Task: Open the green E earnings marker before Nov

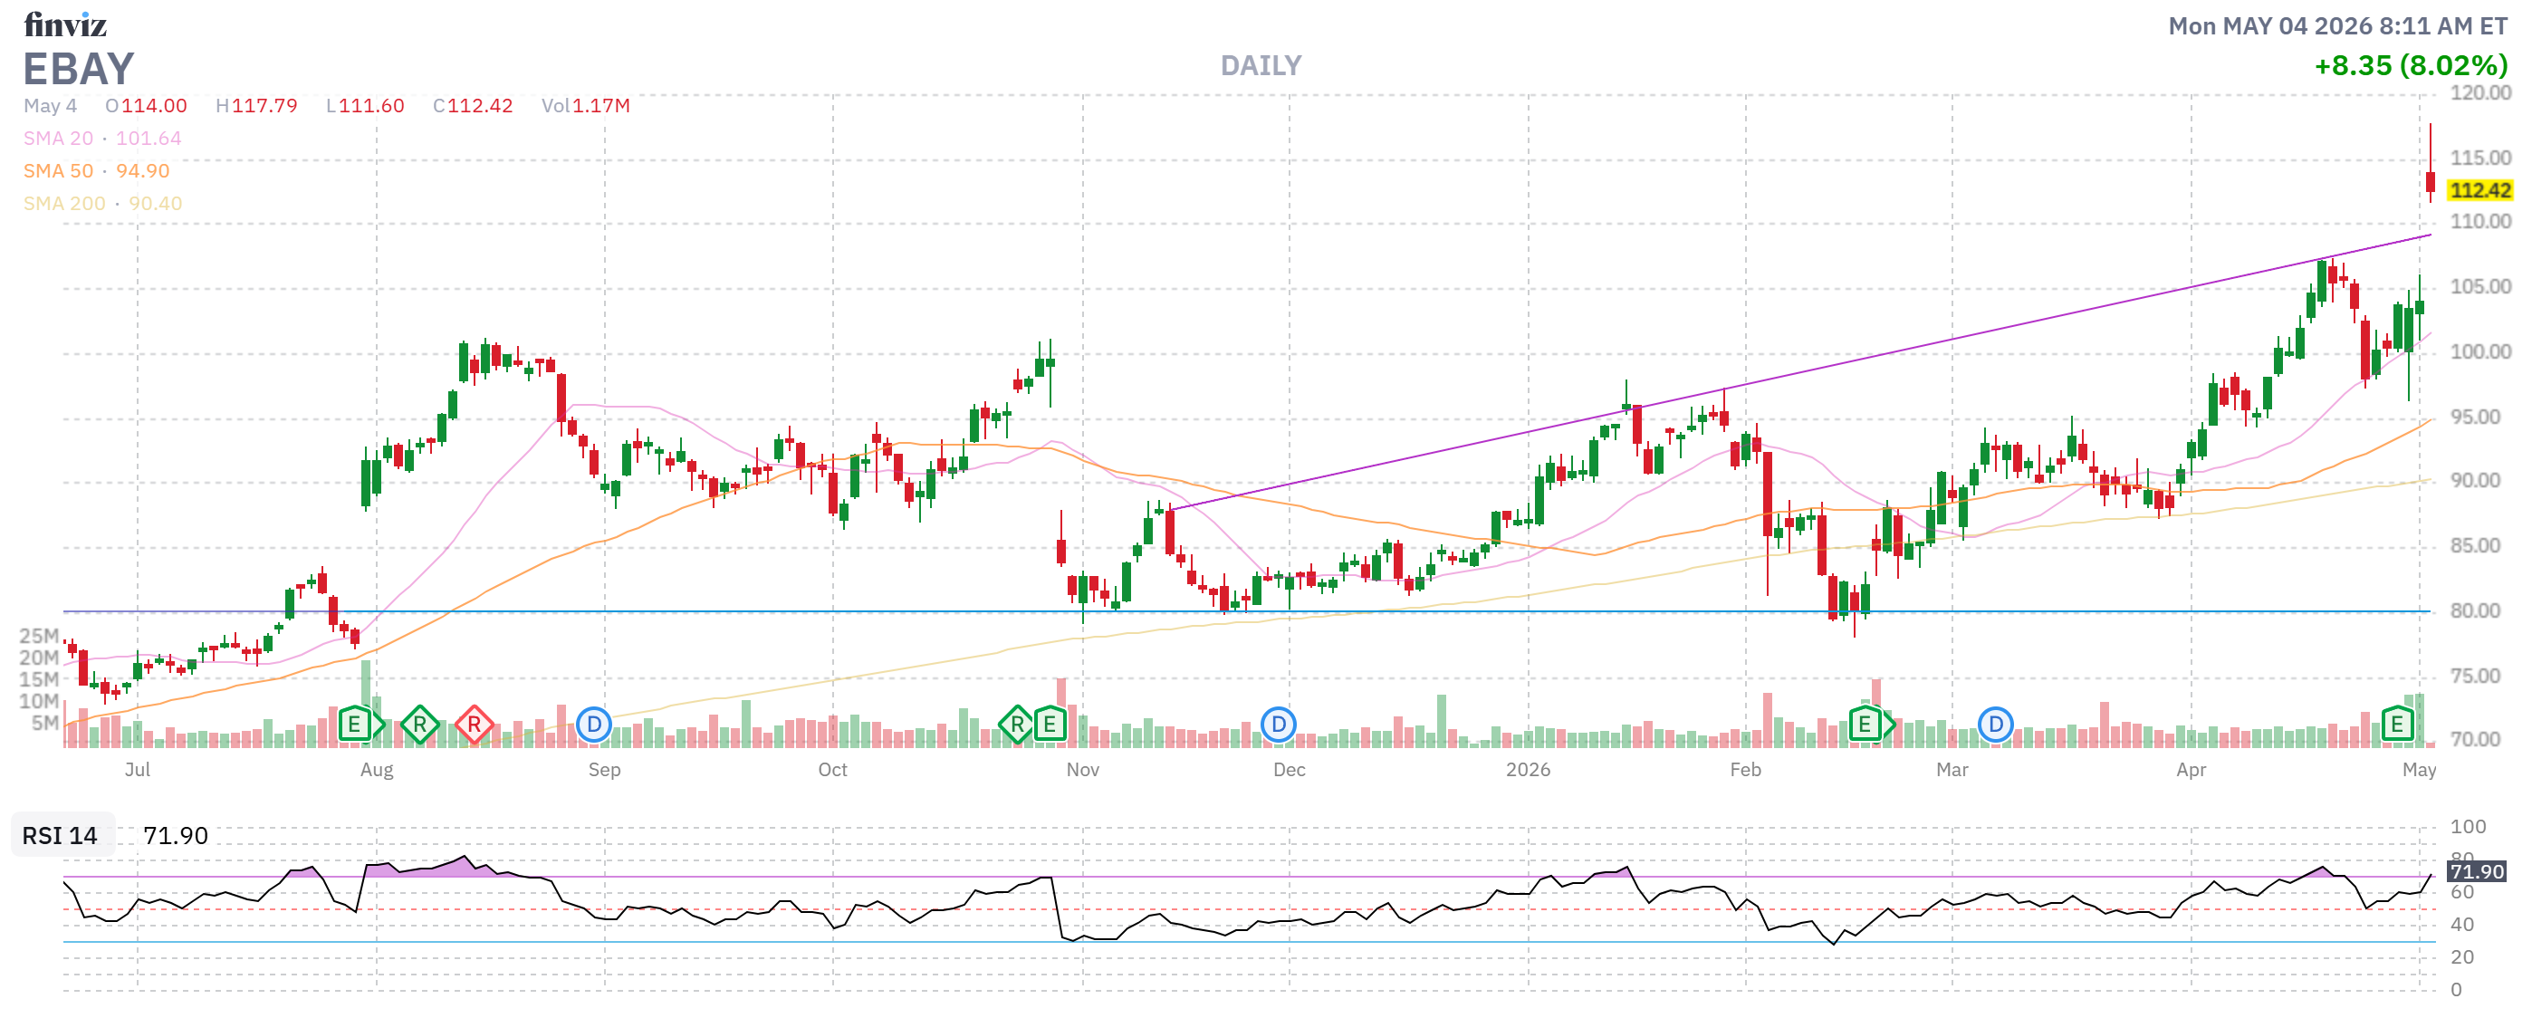Action: tap(1050, 725)
